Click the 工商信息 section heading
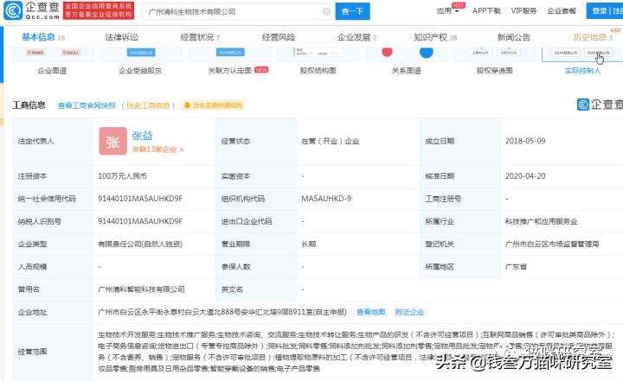The image size is (623, 381). point(29,105)
